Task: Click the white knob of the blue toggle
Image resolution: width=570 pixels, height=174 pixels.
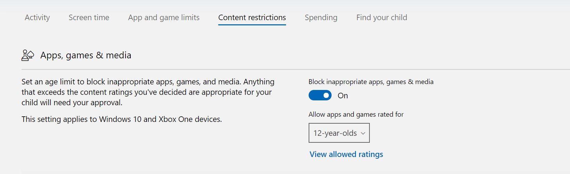Action: 326,95
